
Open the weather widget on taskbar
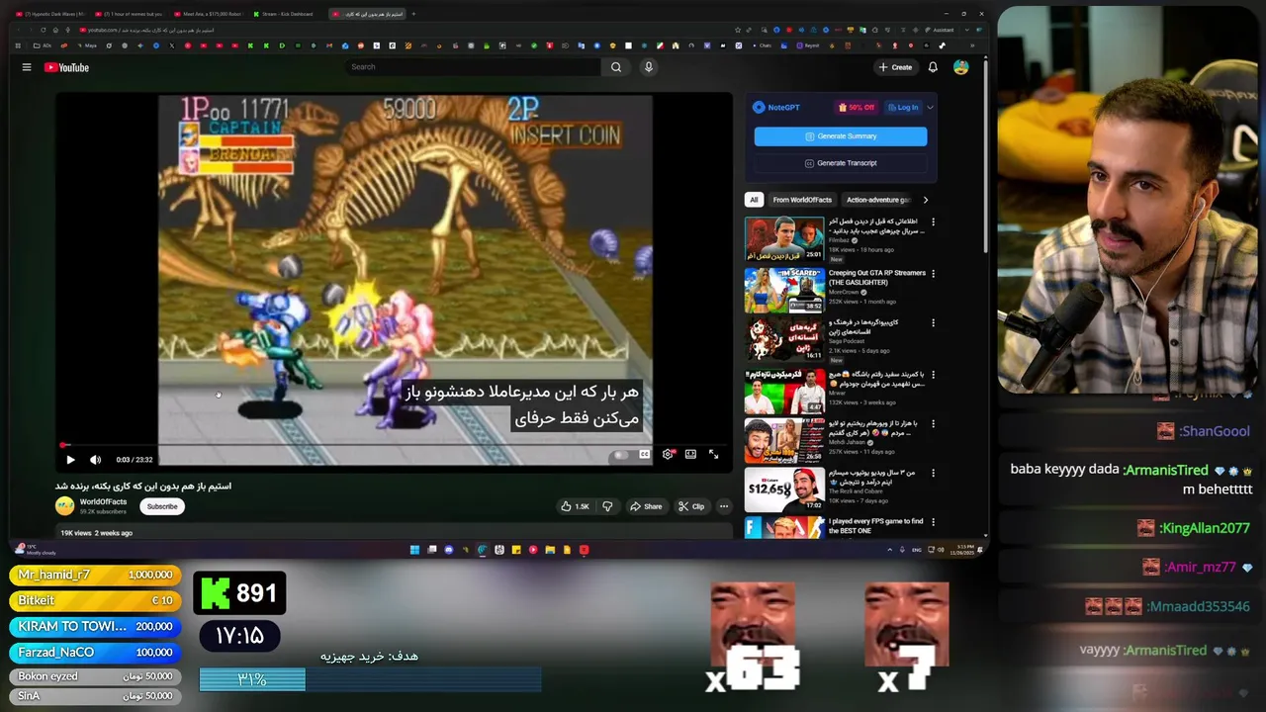pyautogui.click(x=35, y=550)
